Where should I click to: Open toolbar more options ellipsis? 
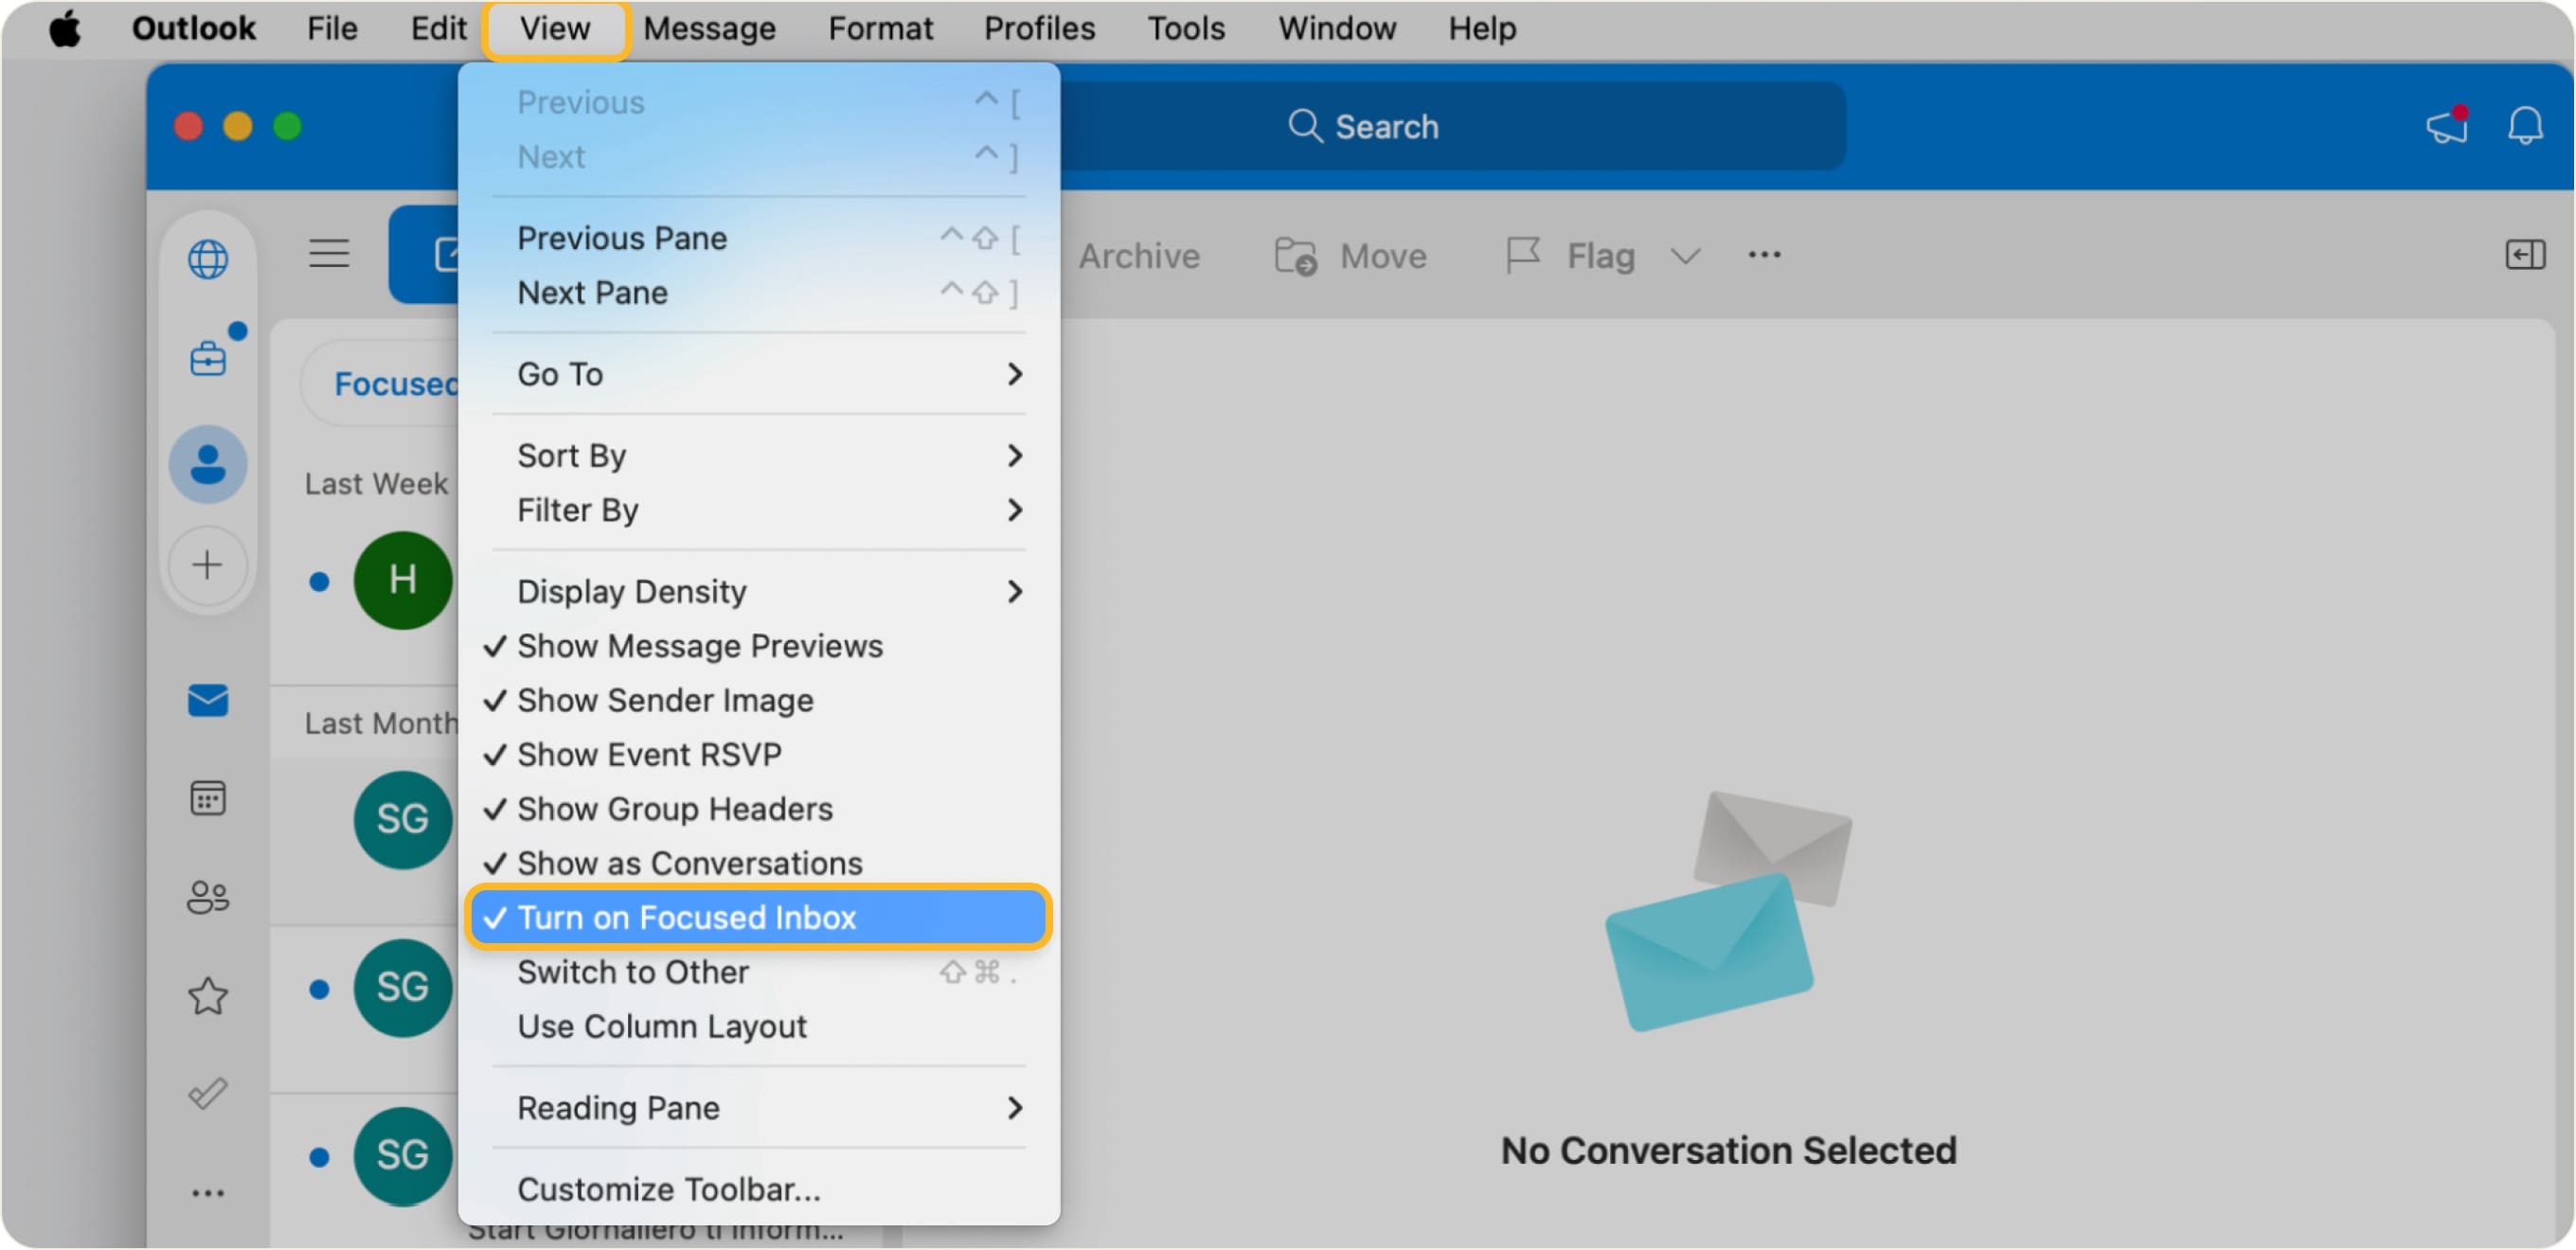tap(1764, 255)
